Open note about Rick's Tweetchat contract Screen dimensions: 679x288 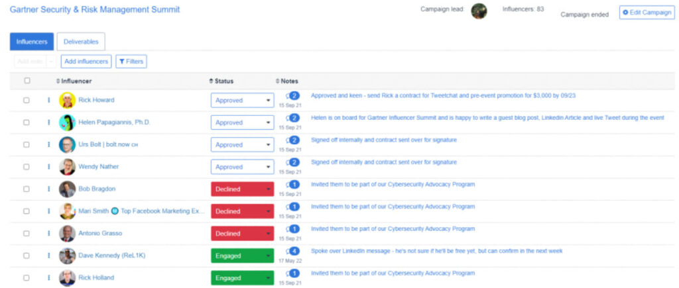pyautogui.click(x=443, y=95)
